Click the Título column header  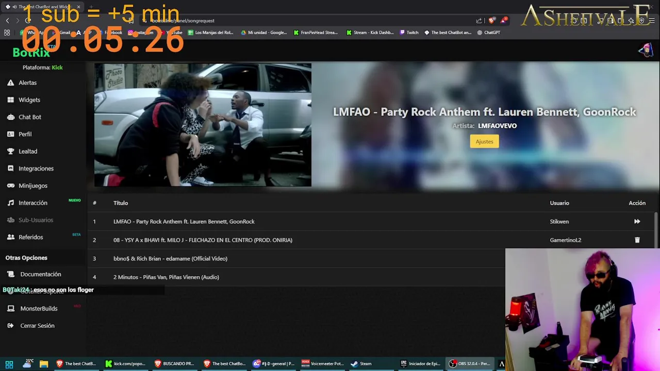click(x=121, y=203)
